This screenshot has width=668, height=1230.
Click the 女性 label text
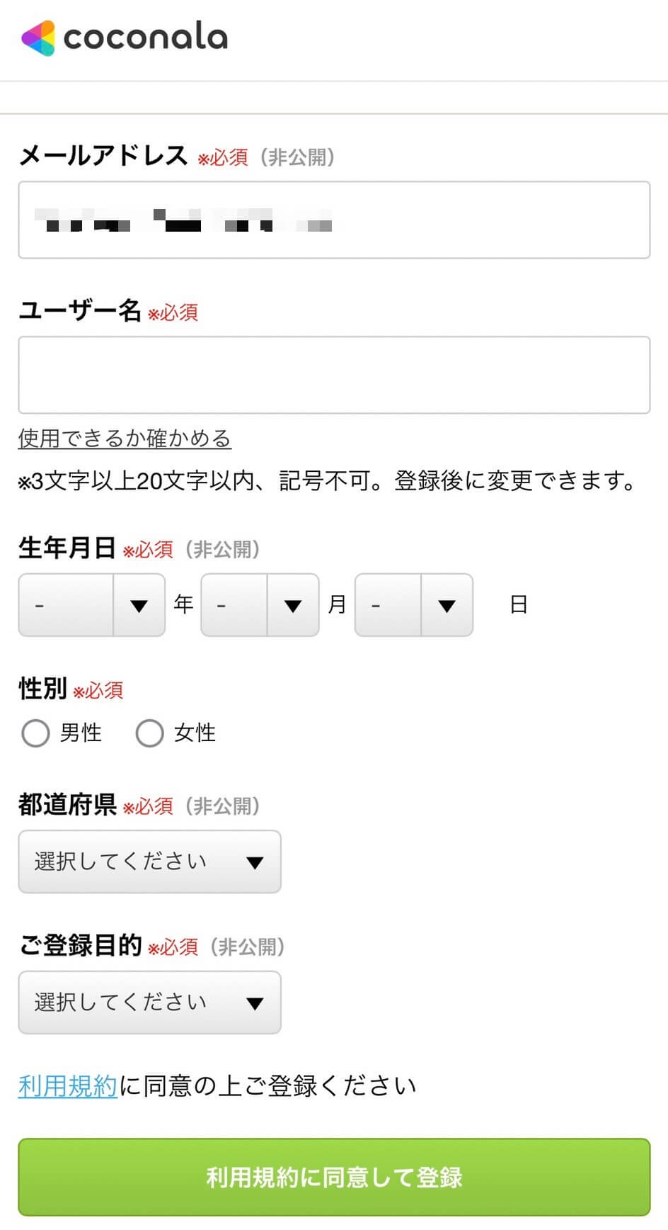(195, 733)
